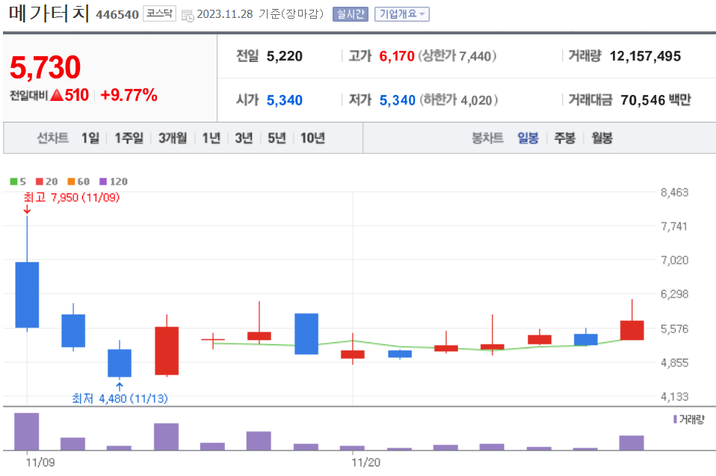The image size is (716, 476).
Task: Click the 실시간 button
Action: [x=351, y=14]
